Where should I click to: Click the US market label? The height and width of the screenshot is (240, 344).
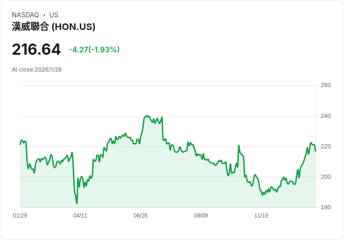pyautogui.click(x=54, y=15)
